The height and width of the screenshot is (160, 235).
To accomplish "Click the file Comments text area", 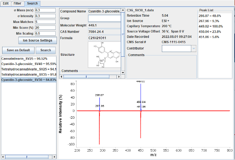I will point(161,67).
